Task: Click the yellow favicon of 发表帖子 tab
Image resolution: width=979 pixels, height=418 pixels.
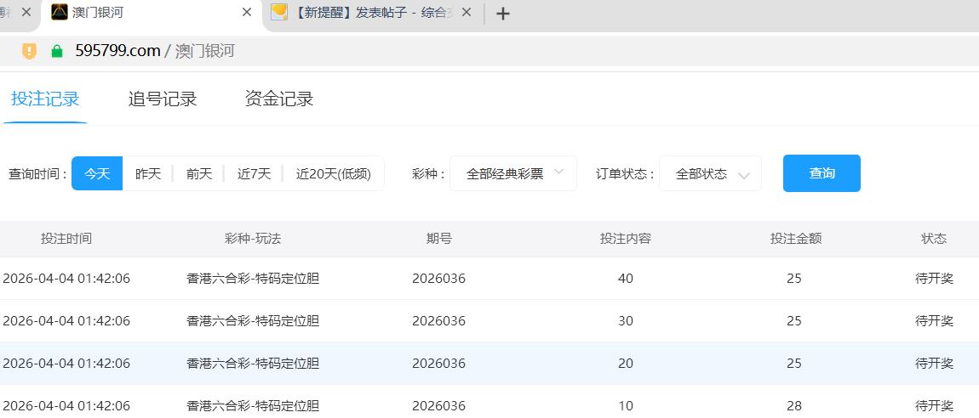Action: pos(279,13)
